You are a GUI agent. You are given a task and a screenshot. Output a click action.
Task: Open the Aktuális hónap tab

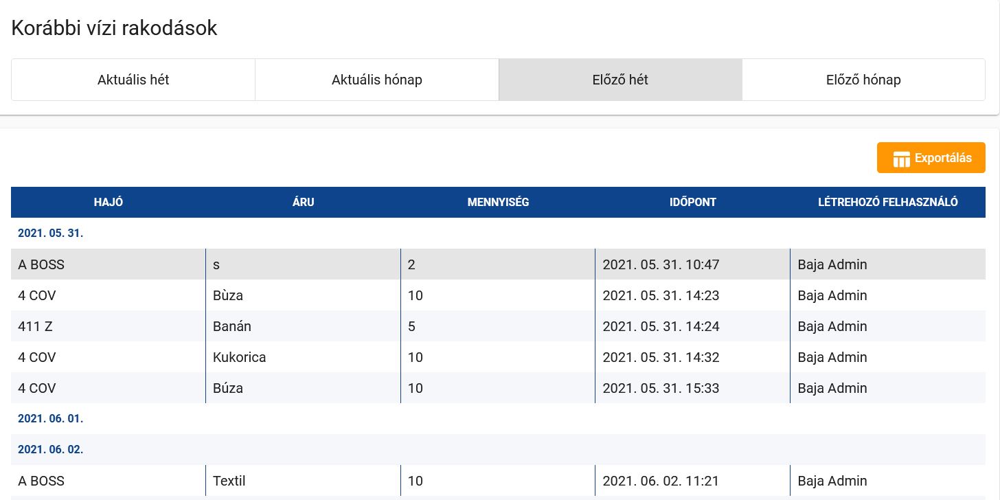point(376,80)
